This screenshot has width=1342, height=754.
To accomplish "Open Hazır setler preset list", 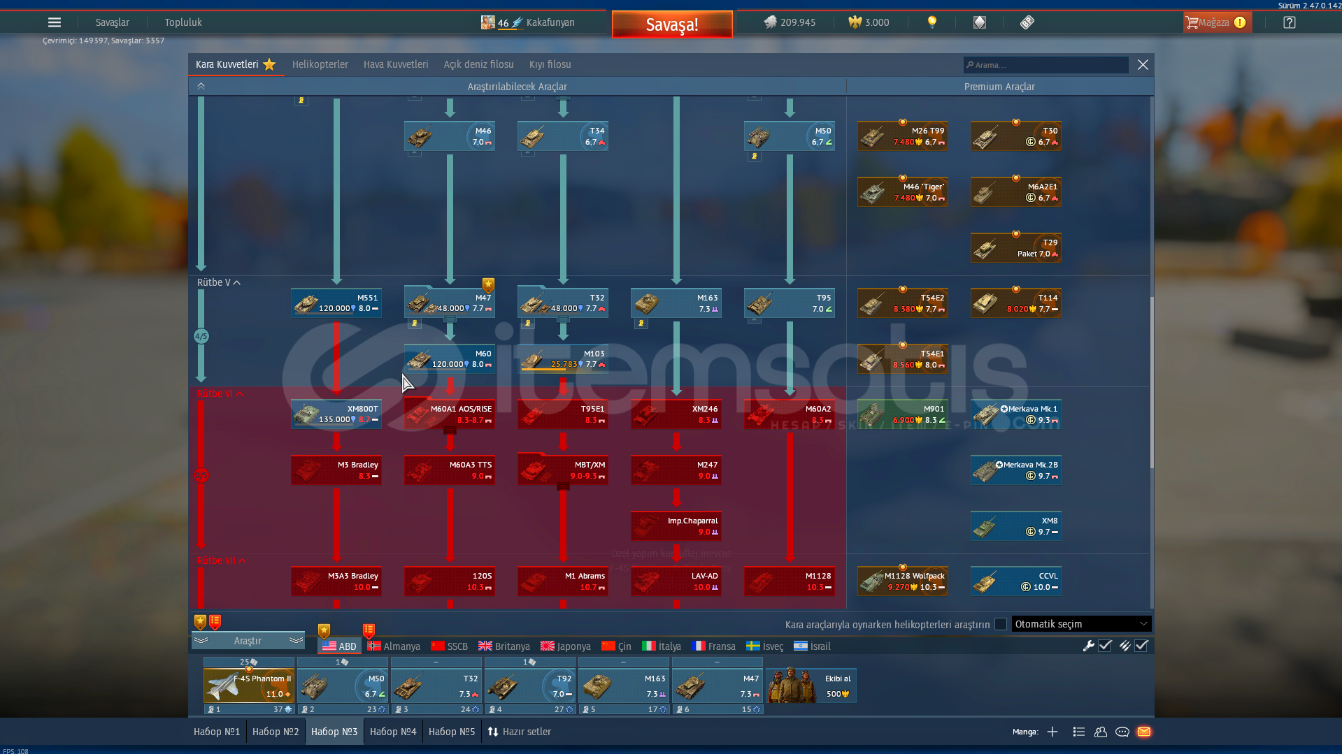I will coord(520,732).
